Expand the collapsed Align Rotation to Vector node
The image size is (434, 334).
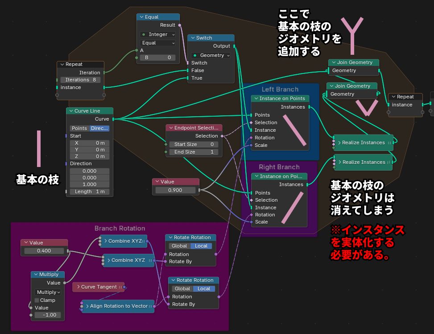[87, 306]
